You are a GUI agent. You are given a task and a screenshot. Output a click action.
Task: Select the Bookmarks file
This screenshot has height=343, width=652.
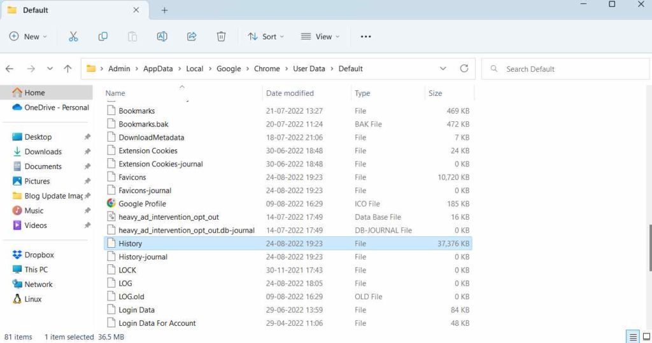click(288, 111)
